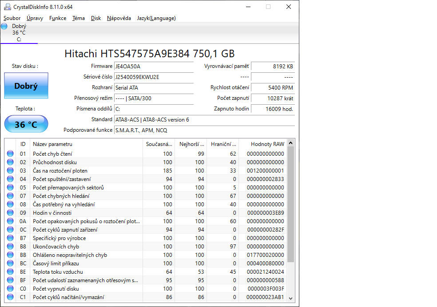The height and width of the screenshot is (307, 437).
Task: Open the Téma menu
Action: (x=79, y=18)
